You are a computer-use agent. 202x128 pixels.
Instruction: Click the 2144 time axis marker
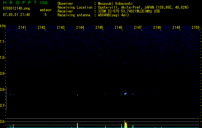80,28
